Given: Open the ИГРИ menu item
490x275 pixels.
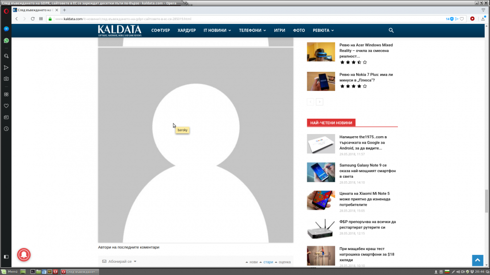Looking at the screenshot, I should click(279, 30).
